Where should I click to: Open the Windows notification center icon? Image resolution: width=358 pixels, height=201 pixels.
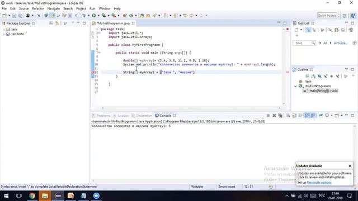[x=349, y=196]
